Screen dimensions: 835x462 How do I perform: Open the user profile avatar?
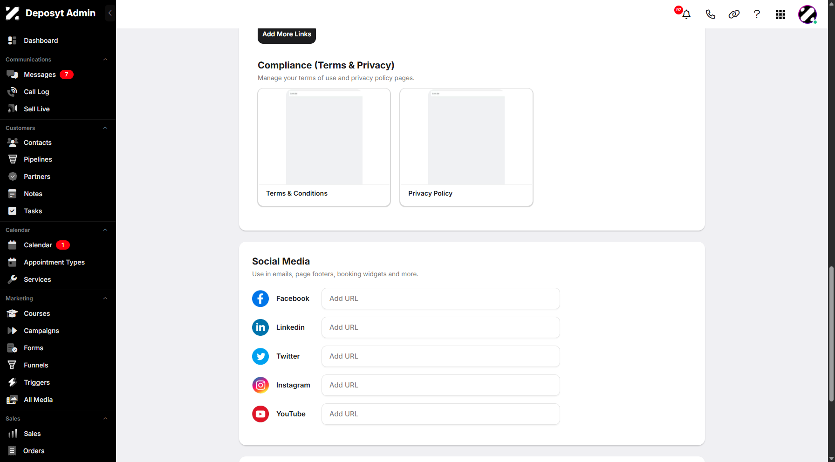808,14
